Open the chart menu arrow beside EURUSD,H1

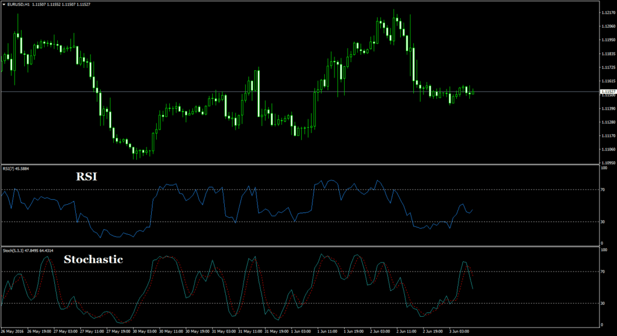point(4,4)
